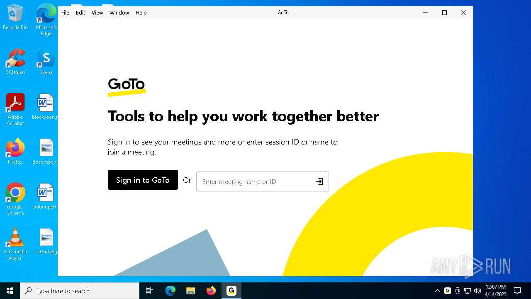The image size is (531, 299).
Task: Submit meeting ID with the arrow icon
Action: click(x=319, y=181)
